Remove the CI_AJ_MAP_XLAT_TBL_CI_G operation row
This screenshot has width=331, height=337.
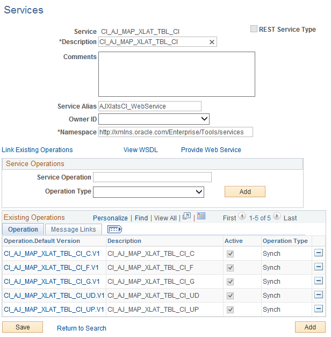319,281
